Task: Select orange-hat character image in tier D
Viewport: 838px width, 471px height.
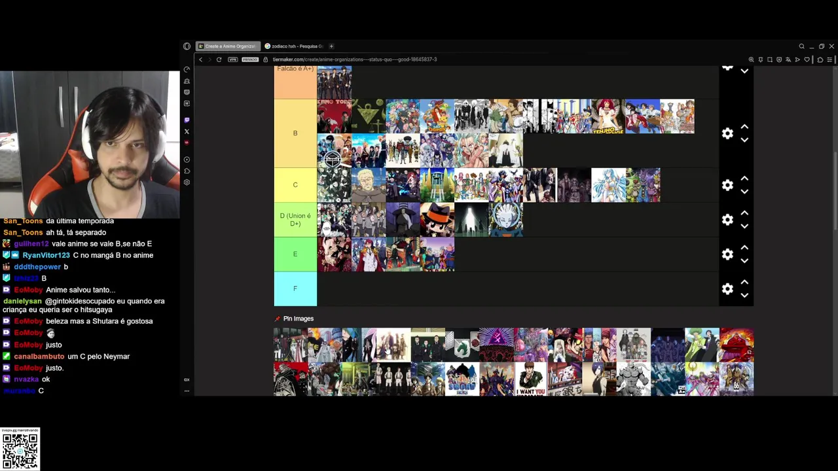Action: click(x=437, y=220)
